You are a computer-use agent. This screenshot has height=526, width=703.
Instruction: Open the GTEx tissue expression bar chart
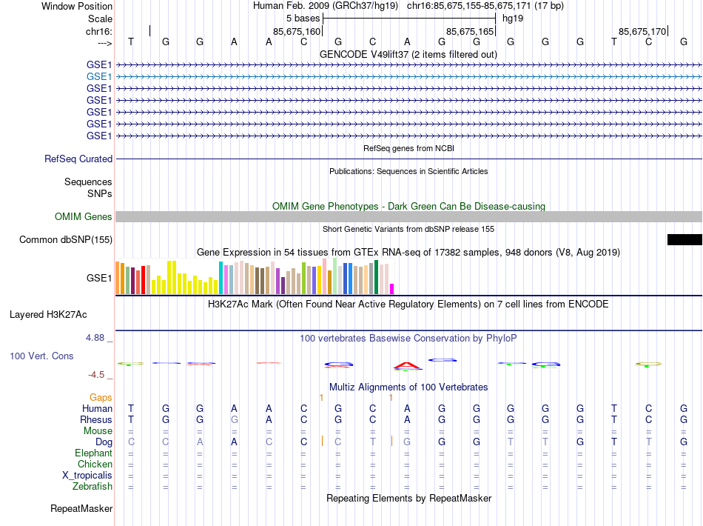pos(255,276)
